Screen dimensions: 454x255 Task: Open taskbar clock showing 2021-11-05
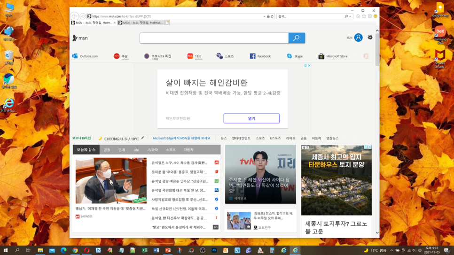pyautogui.click(x=432, y=250)
